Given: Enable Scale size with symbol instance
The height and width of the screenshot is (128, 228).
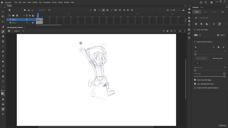Looking at the screenshot, I should point(195,88).
